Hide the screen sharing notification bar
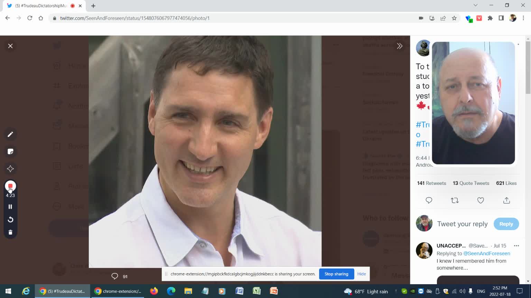Image resolution: width=531 pixels, height=298 pixels. click(362, 274)
